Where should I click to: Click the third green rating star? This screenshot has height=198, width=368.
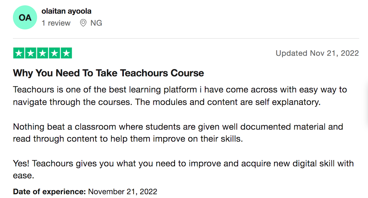43,53
